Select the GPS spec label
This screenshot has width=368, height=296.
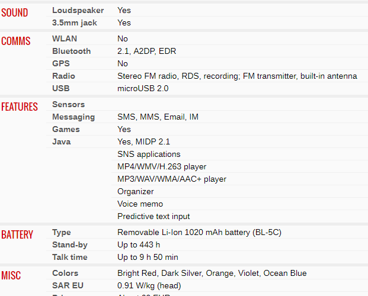[60, 63]
